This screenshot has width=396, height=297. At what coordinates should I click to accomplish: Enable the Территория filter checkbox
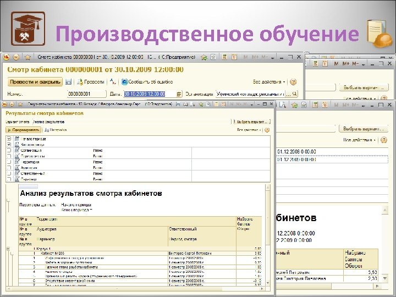(9, 162)
